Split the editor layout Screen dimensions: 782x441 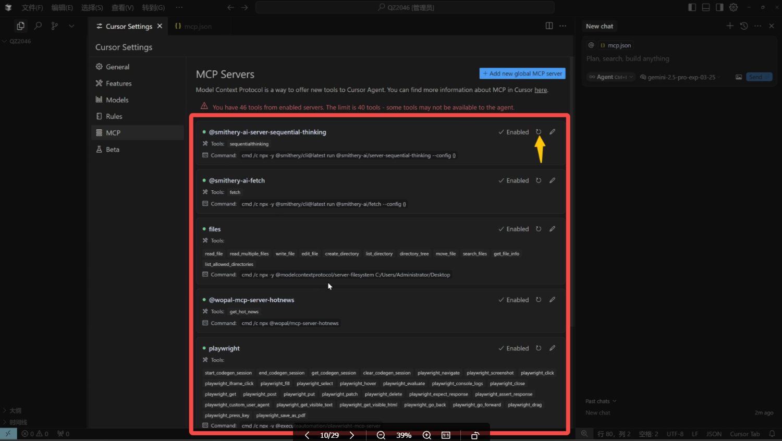(x=549, y=26)
